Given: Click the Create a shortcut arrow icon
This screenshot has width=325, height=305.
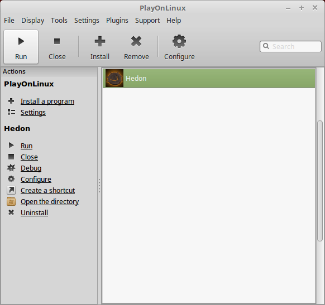Looking at the screenshot, I should (x=11, y=190).
